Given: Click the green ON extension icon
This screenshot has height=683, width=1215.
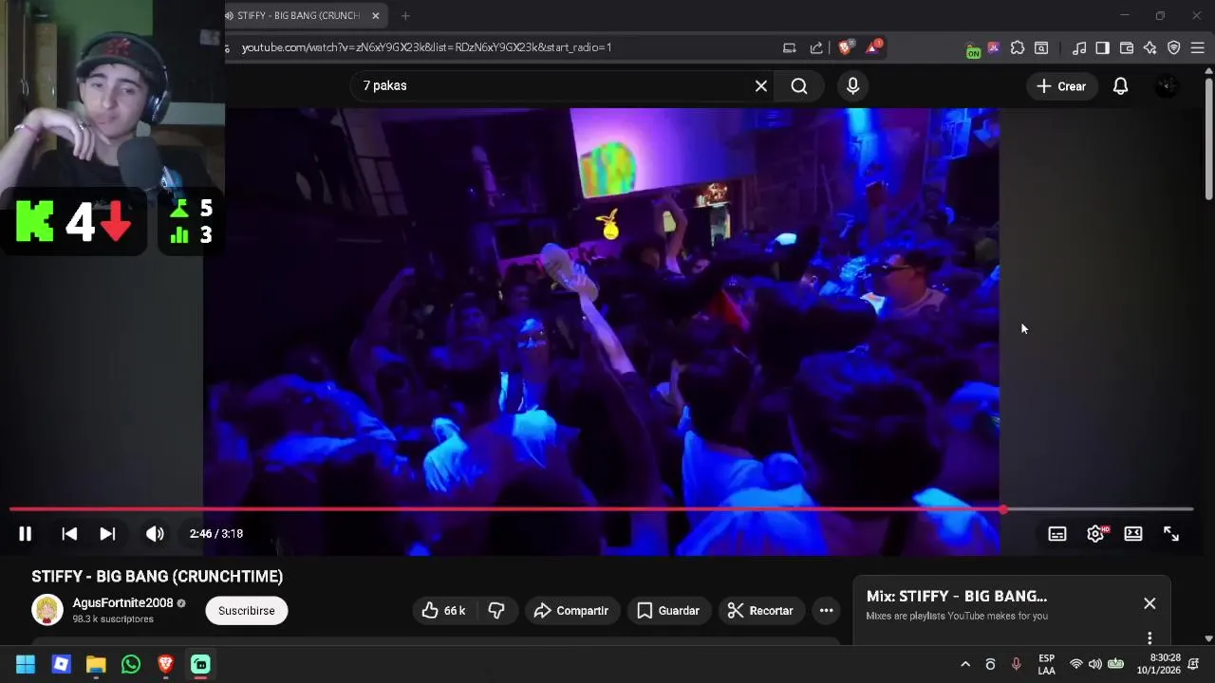Looking at the screenshot, I should coord(973,49).
